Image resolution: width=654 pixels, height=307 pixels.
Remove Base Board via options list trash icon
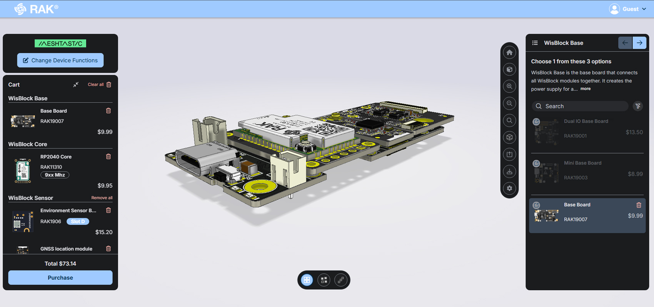pos(639,205)
